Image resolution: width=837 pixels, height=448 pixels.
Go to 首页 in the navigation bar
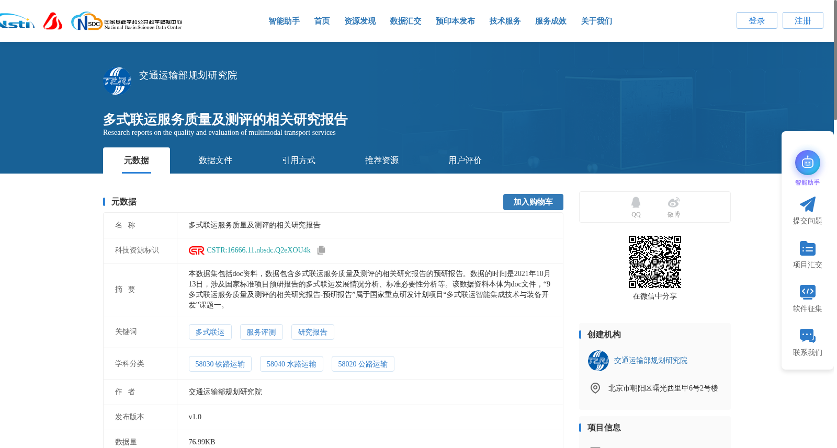(x=322, y=21)
